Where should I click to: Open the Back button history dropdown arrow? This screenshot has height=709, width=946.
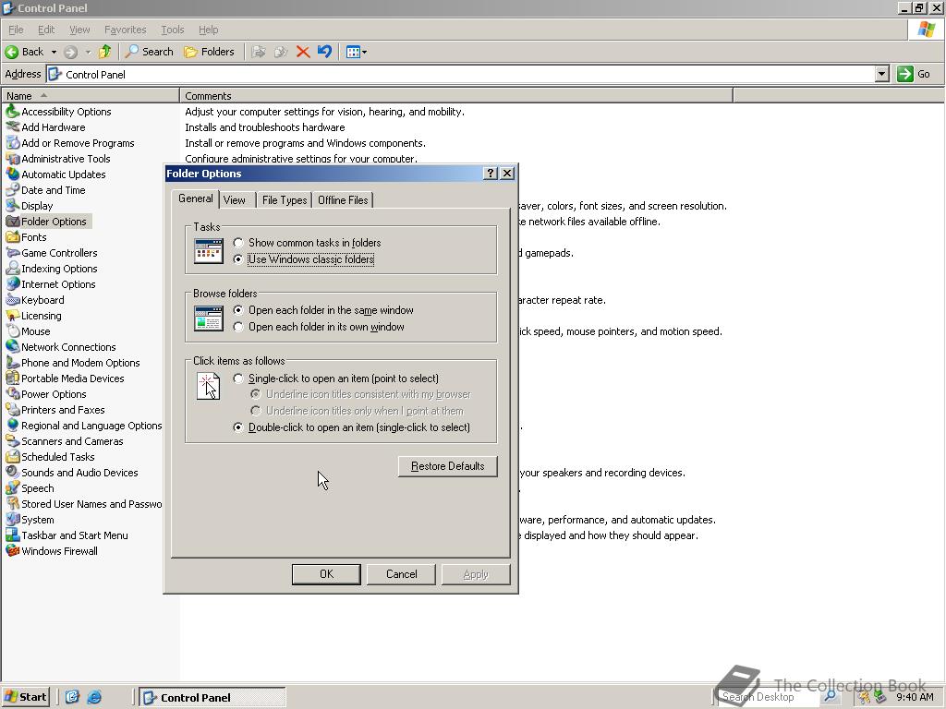(54, 52)
